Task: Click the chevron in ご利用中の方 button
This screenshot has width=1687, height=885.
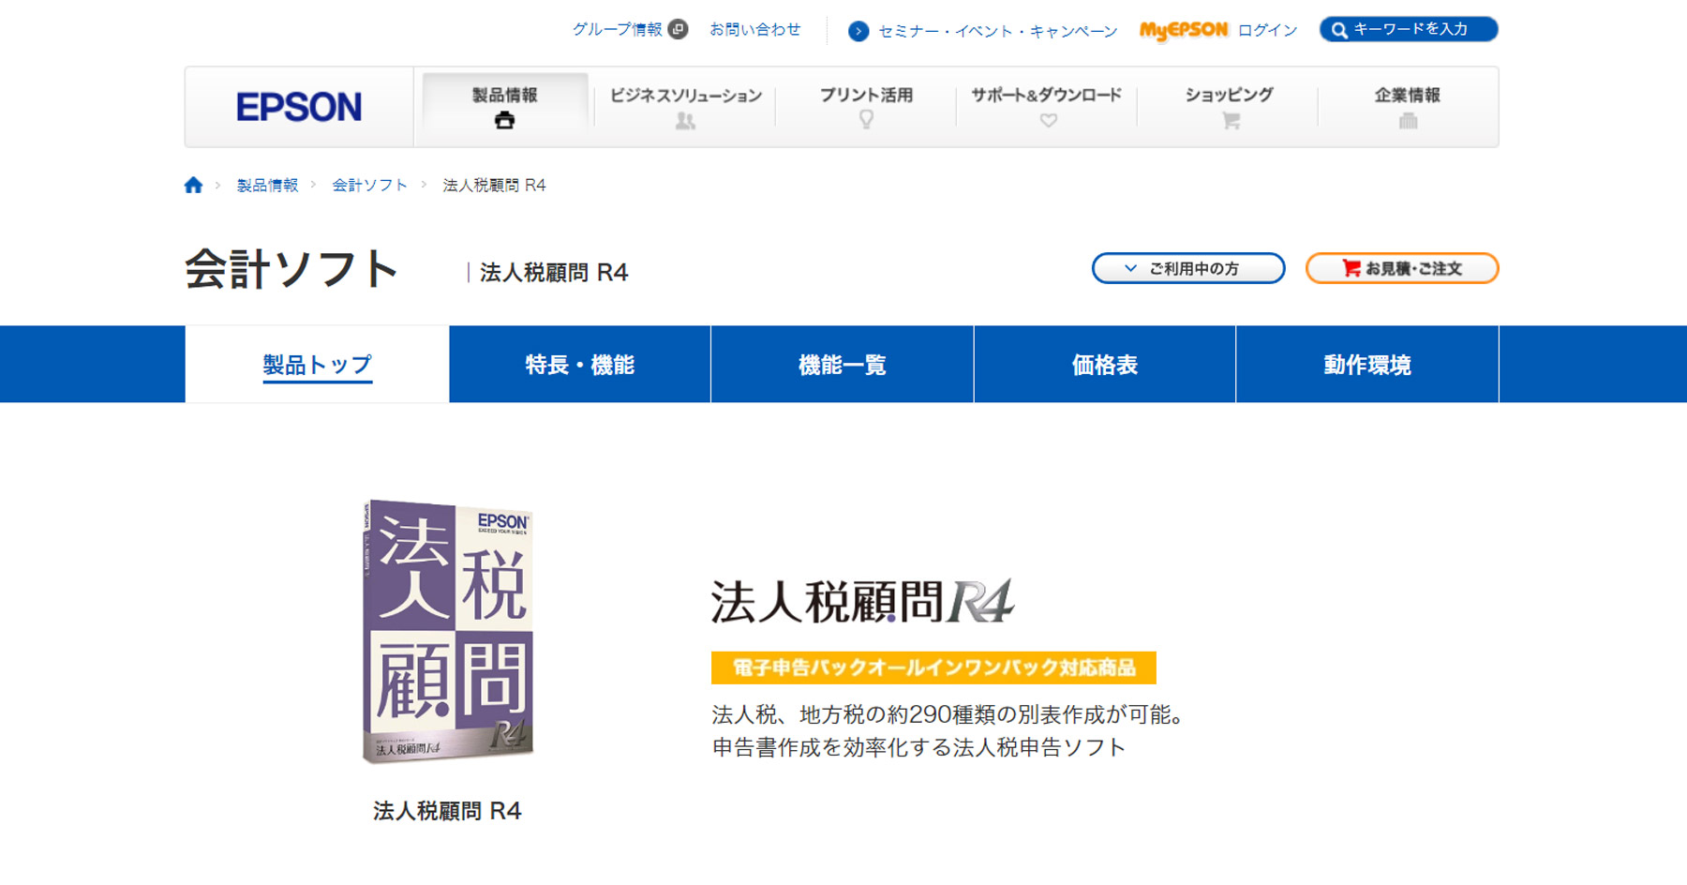Action: [x=1130, y=268]
